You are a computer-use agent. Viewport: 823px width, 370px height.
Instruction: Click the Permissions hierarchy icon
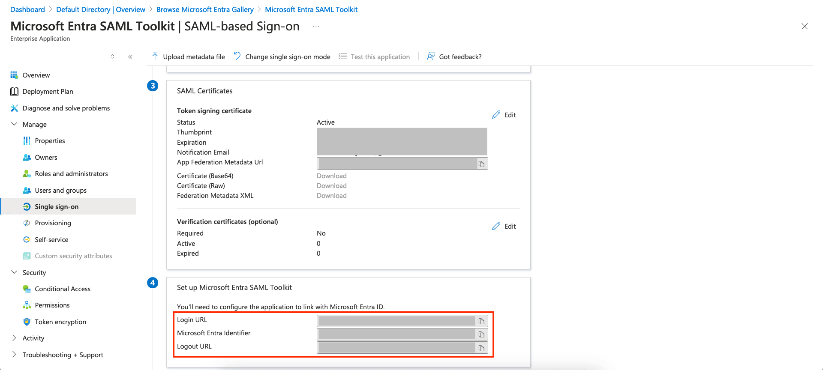[x=27, y=305]
